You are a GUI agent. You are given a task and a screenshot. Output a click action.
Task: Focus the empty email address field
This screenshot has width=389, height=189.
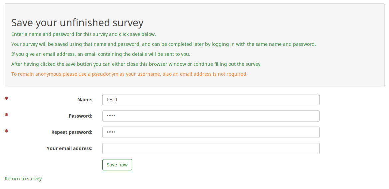coord(211,148)
